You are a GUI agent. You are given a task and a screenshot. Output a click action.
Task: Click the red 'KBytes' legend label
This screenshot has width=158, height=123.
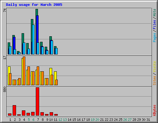(154, 110)
